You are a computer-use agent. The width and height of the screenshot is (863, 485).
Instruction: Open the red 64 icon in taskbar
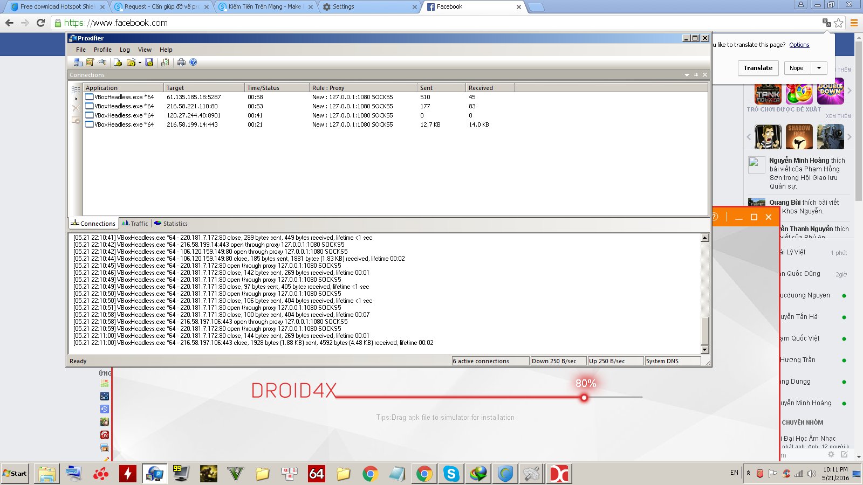[317, 474]
